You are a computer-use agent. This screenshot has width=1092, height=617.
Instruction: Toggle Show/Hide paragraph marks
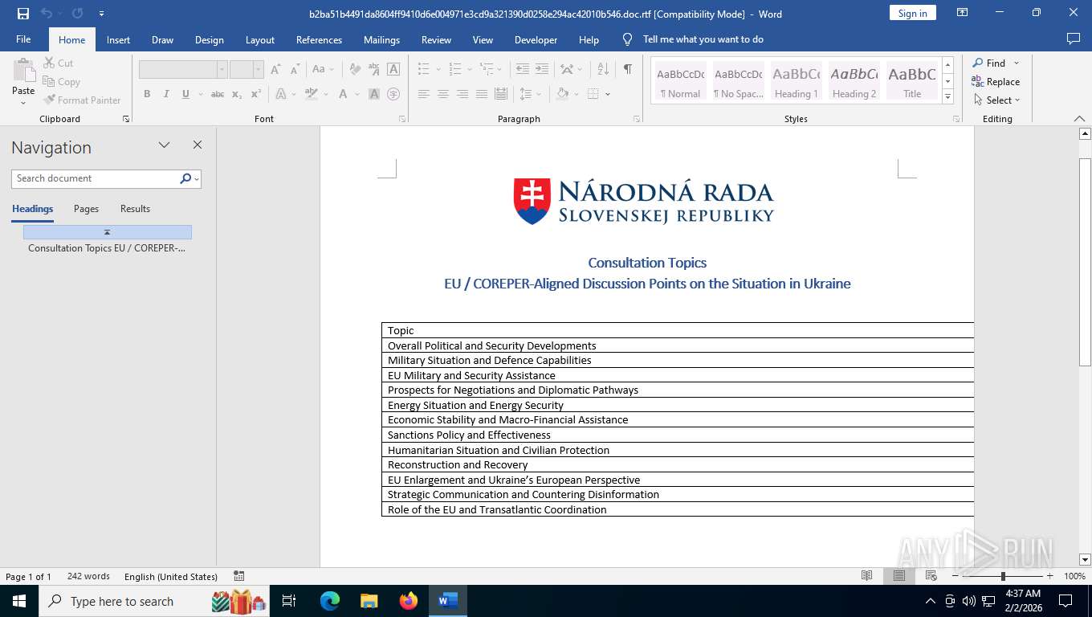tap(627, 69)
